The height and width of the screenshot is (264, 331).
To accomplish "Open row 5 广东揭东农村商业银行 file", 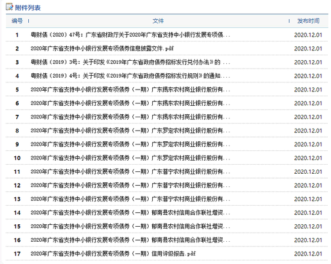I will point(130,90).
